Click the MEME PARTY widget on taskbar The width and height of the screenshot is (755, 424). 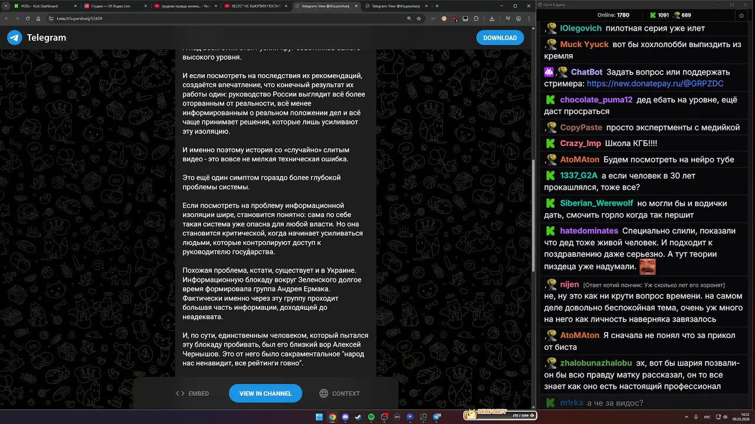click(500, 415)
